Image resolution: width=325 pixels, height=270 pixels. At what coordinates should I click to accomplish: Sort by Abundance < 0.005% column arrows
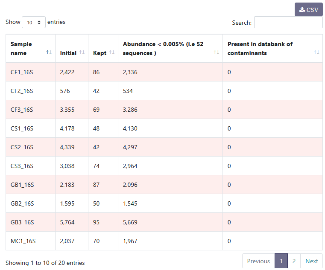pos(217,52)
